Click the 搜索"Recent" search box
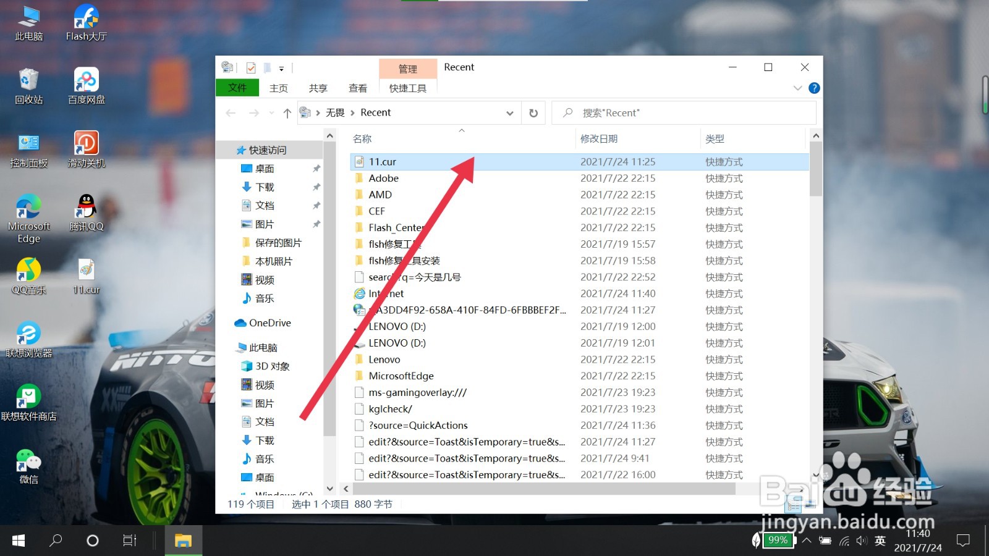 tap(684, 113)
